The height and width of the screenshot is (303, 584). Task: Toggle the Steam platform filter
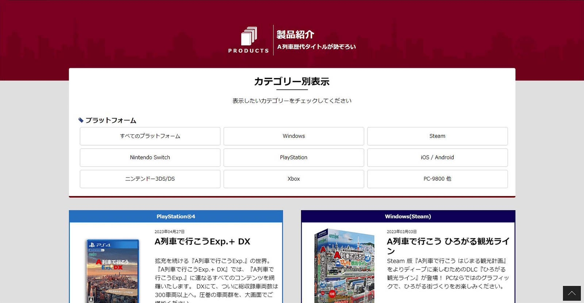[x=437, y=136]
